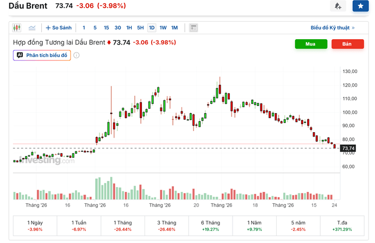
Task: Select the 1D timeframe
Action: tap(152, 28)
